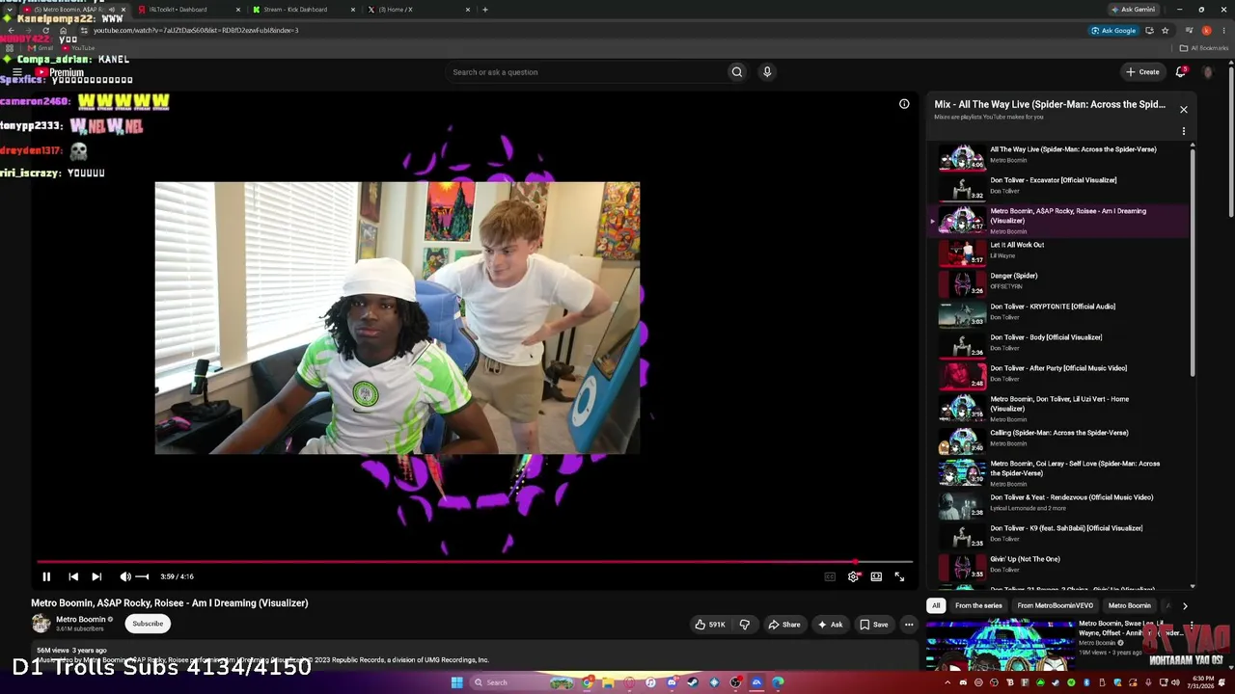Select the Metro Boomin filter chip

1130,605
